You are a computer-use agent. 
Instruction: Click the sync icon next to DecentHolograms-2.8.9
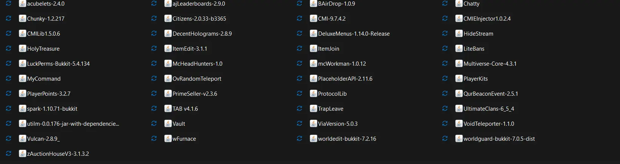pos(154,33)
